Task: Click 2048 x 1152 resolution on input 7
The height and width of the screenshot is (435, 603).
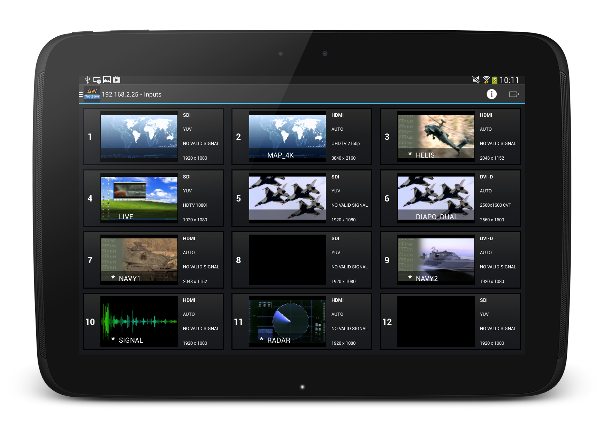Action: [x=195, y=282]
